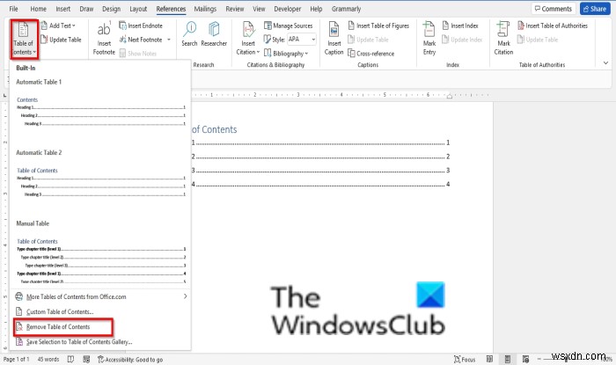The width and height of the screenshot is (616, 365).
Task: Click Insert Table of Figures
Action: point(378,26)
